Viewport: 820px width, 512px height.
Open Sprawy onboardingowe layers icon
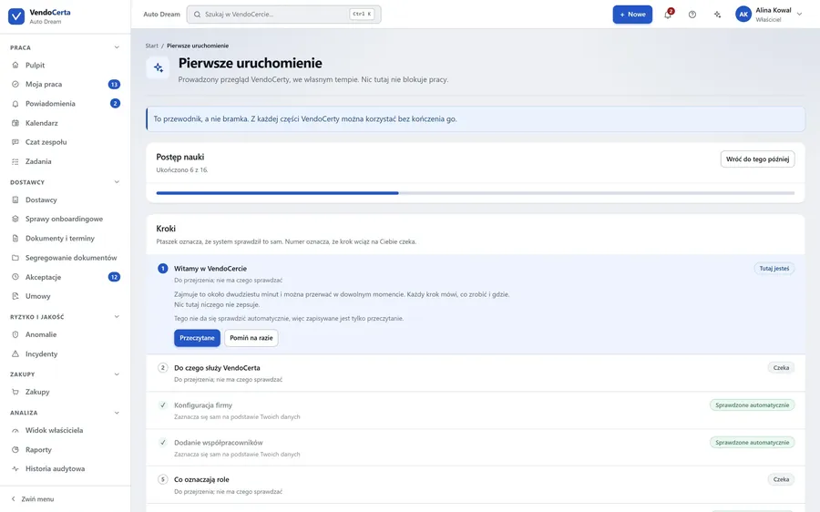[15, 219]
